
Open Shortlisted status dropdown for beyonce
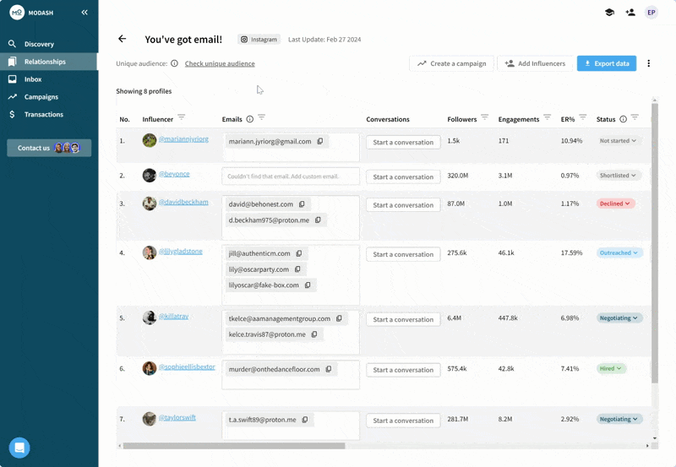pos(618,176)
